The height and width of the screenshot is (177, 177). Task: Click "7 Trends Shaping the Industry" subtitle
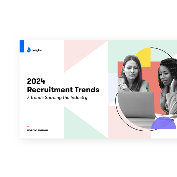coord(57,98)
